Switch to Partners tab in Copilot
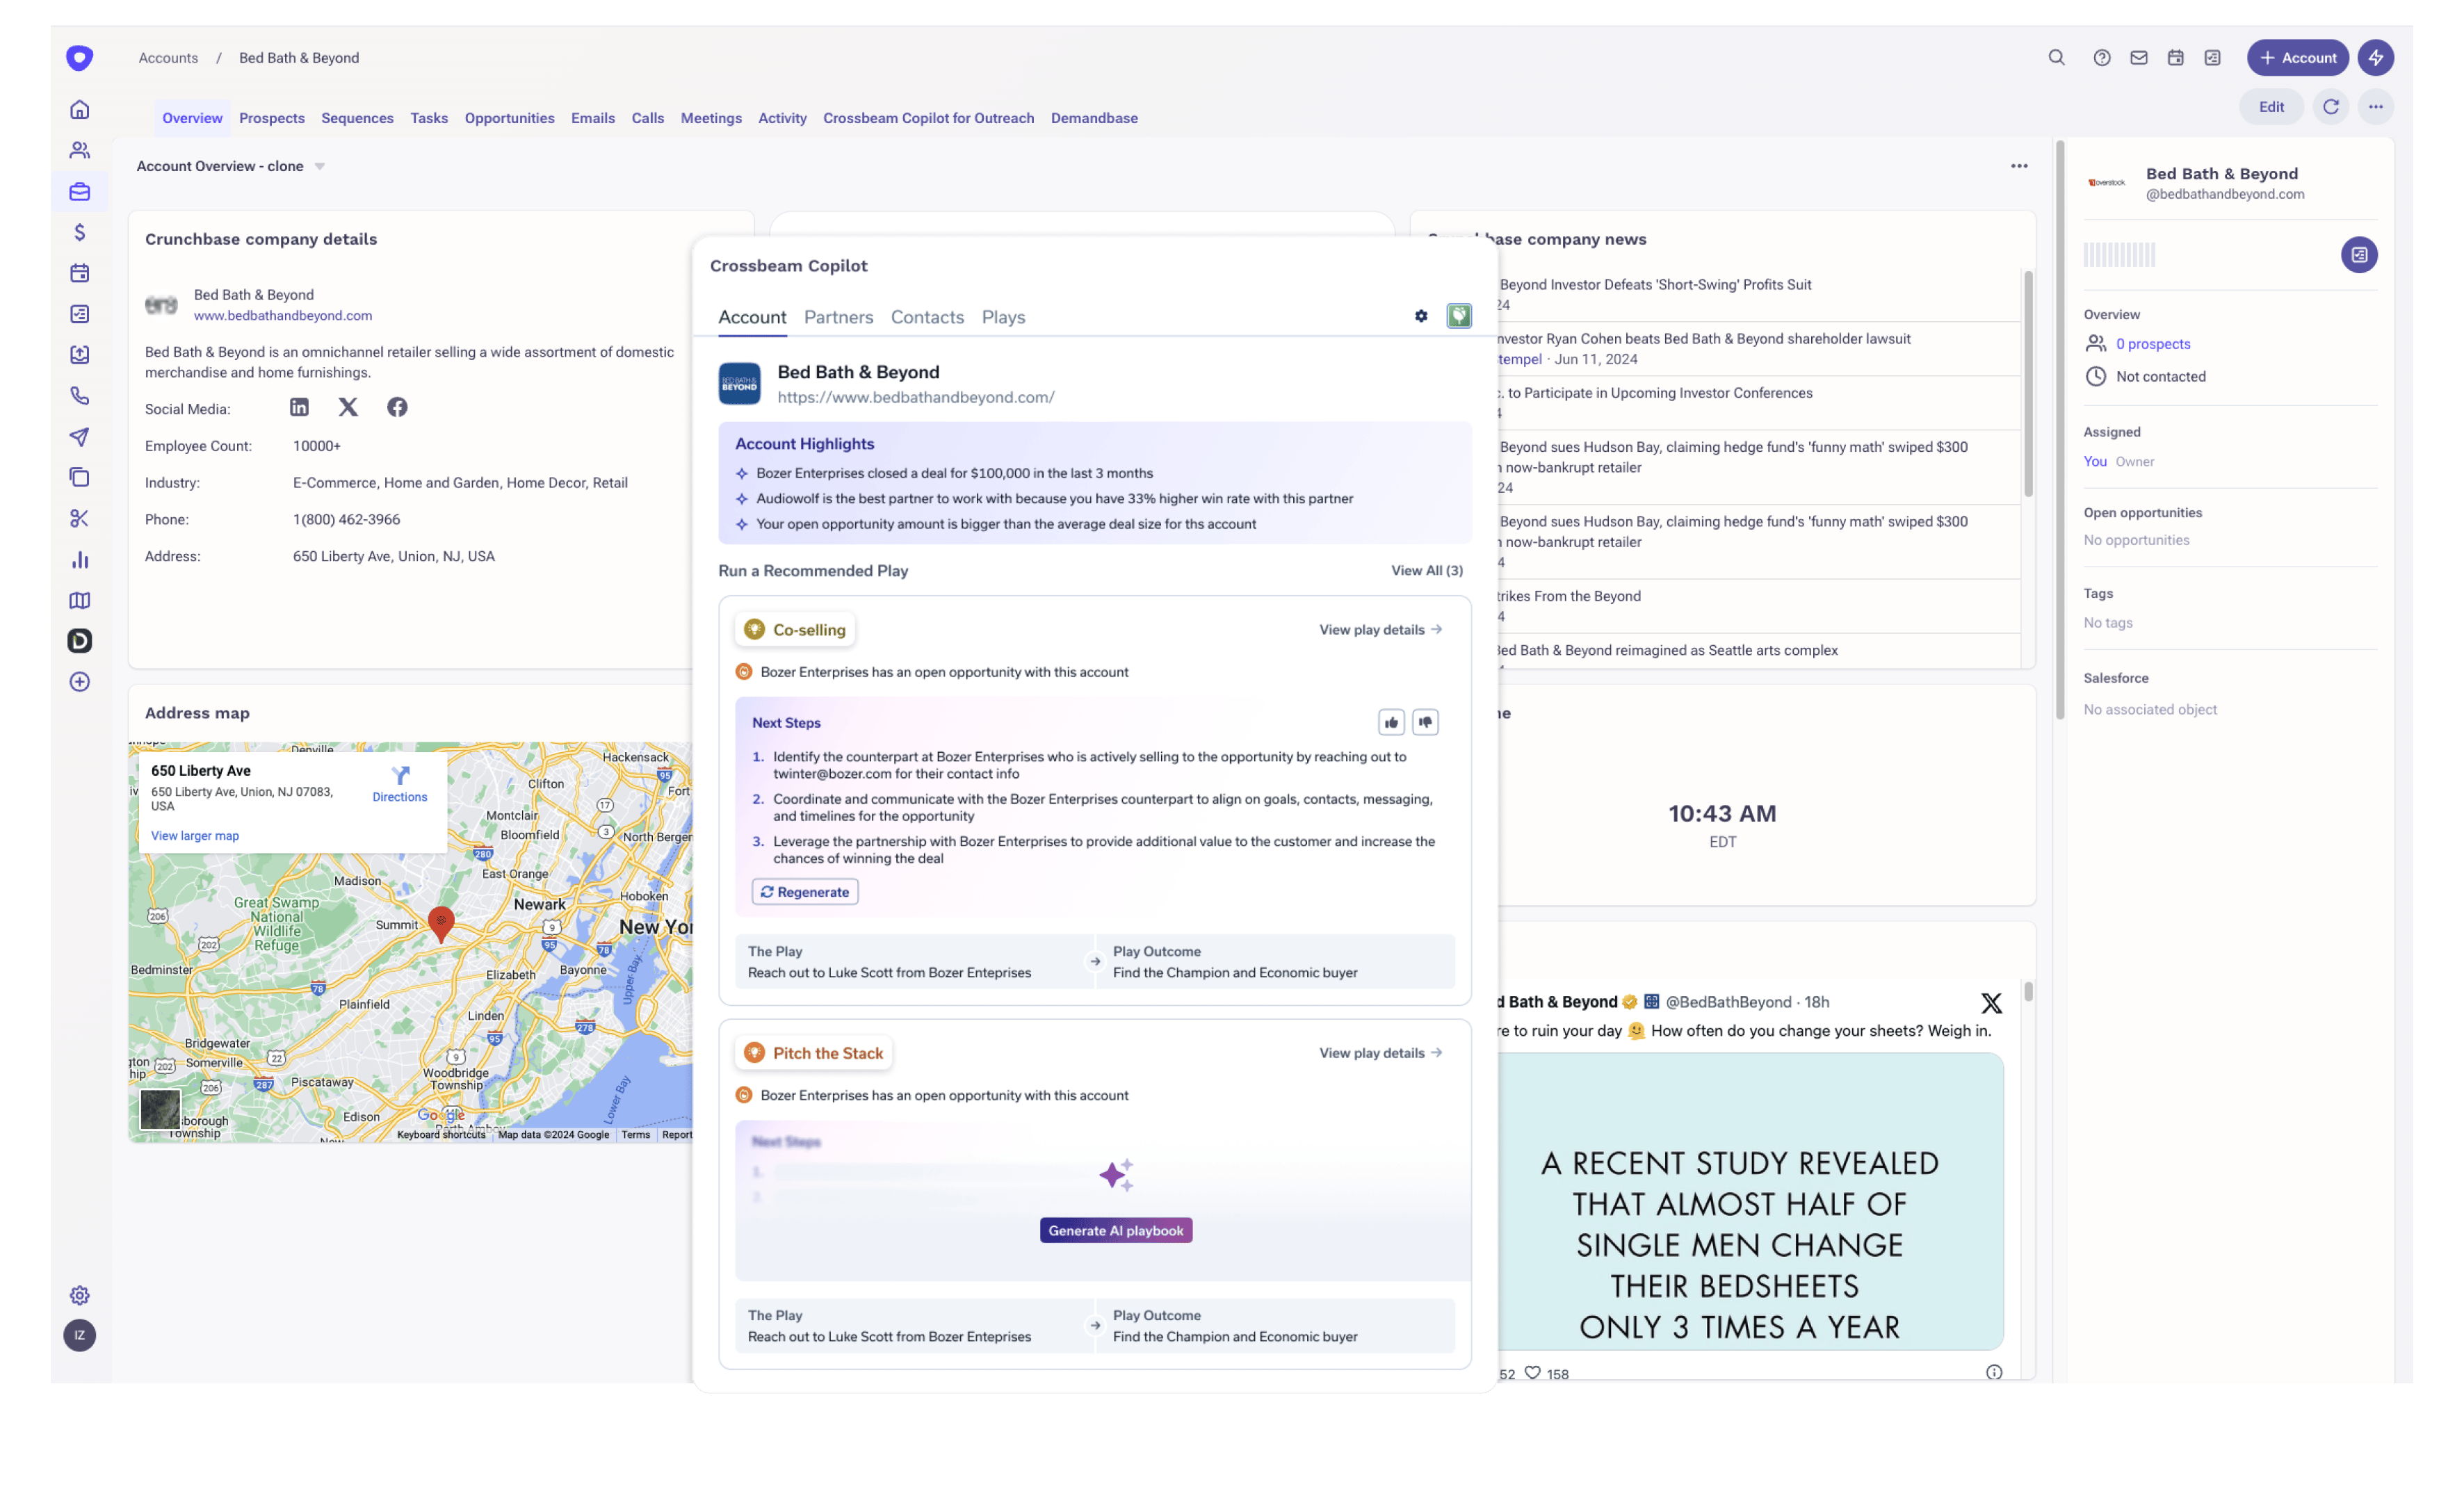Viewport: 2464px width, 1489px height. pos(838,317)
